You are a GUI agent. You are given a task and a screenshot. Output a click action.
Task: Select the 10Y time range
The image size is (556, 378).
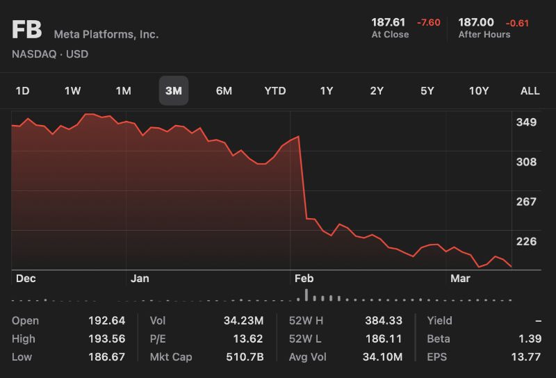[479, 91]
